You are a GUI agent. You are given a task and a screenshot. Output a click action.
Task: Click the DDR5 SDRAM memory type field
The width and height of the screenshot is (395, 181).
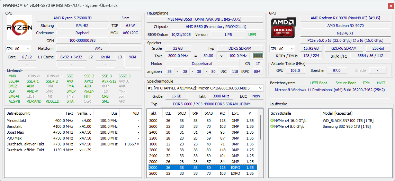pos(240,48)
